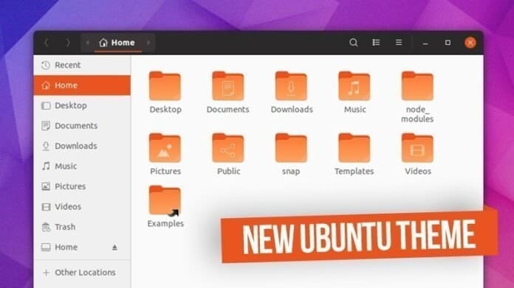
Task: Open the Examples shortcut folder
Action: 165,200
